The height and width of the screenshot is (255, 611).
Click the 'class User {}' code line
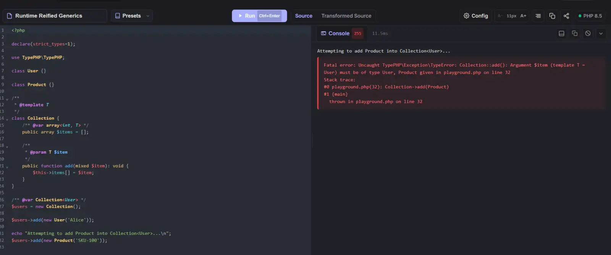click(x=29, y=71)
